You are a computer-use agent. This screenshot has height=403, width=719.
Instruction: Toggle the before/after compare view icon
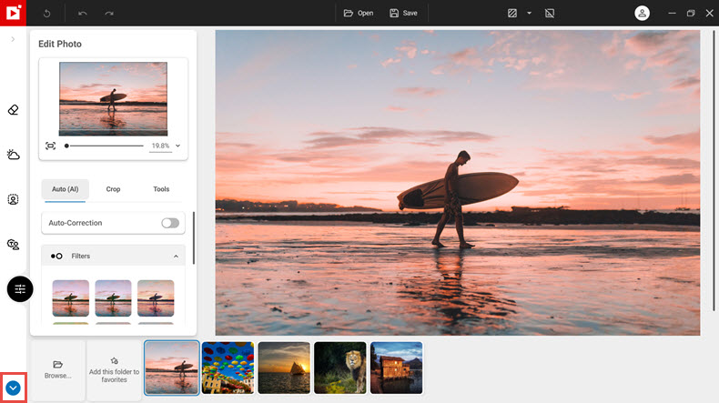pos(512,14)
